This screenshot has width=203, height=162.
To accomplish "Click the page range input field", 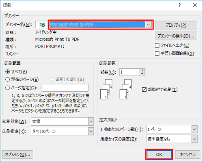I will (x=65, y=88).
